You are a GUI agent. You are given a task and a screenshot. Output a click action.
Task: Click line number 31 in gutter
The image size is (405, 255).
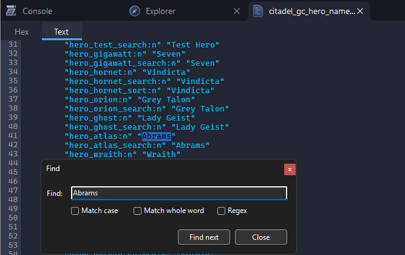click(13, 44)
